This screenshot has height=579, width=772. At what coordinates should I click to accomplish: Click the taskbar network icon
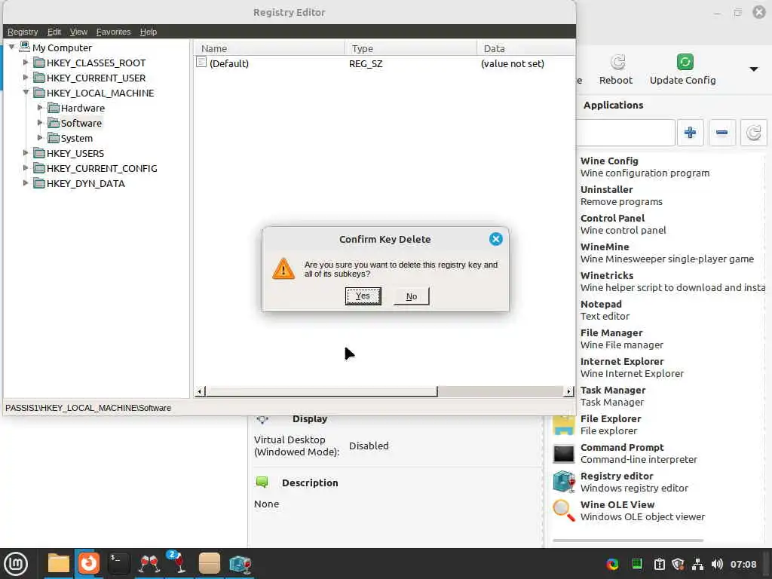coord(697,564)
